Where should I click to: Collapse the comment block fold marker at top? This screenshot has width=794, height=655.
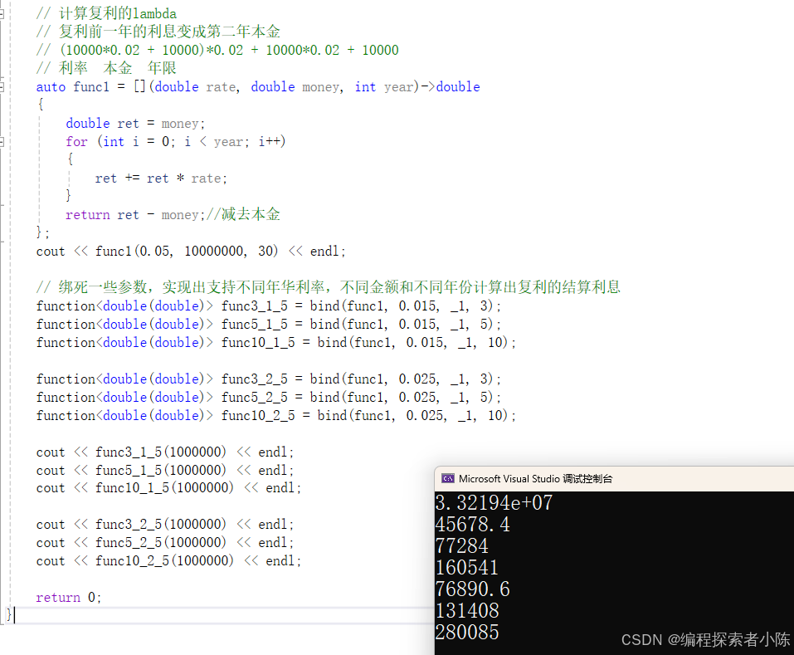pos(2,13)
